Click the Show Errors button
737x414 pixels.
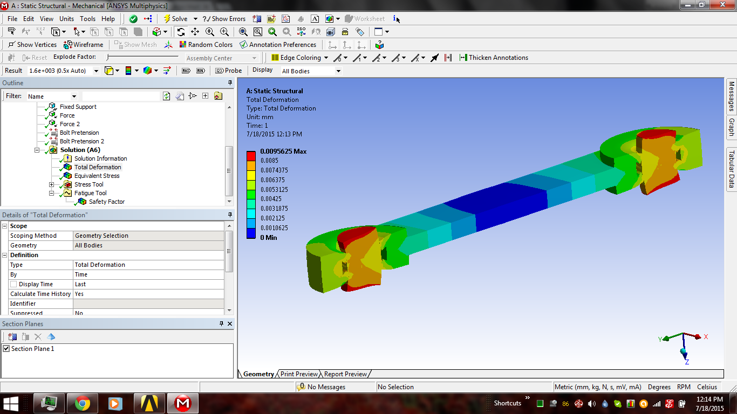point(224,19)
